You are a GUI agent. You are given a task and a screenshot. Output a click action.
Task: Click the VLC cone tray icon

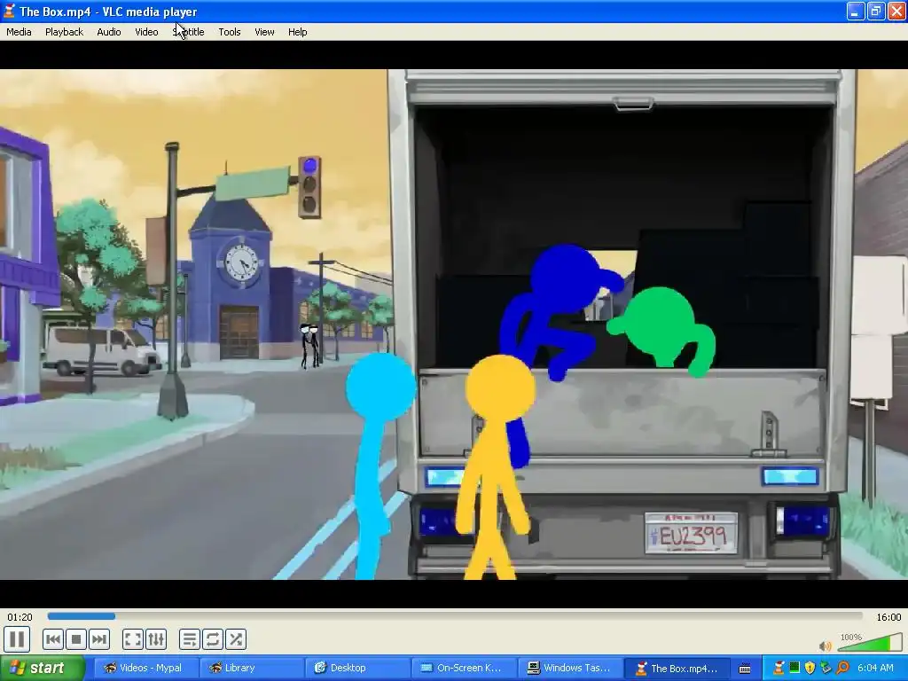coord(779,668)
